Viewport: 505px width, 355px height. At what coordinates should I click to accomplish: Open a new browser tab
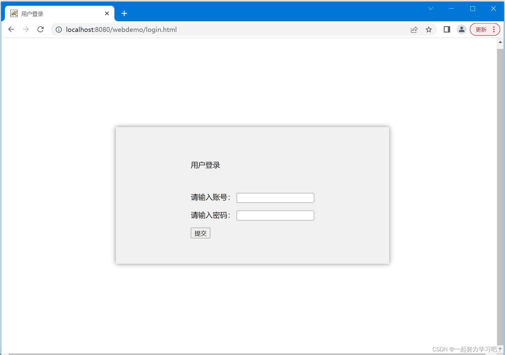(124, 13)
